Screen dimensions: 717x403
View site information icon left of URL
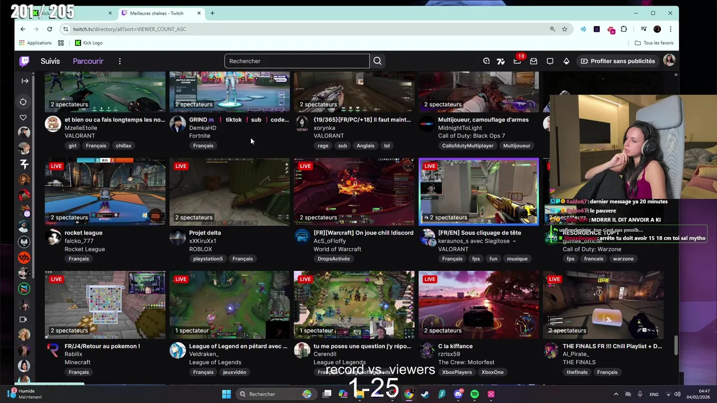66,29
